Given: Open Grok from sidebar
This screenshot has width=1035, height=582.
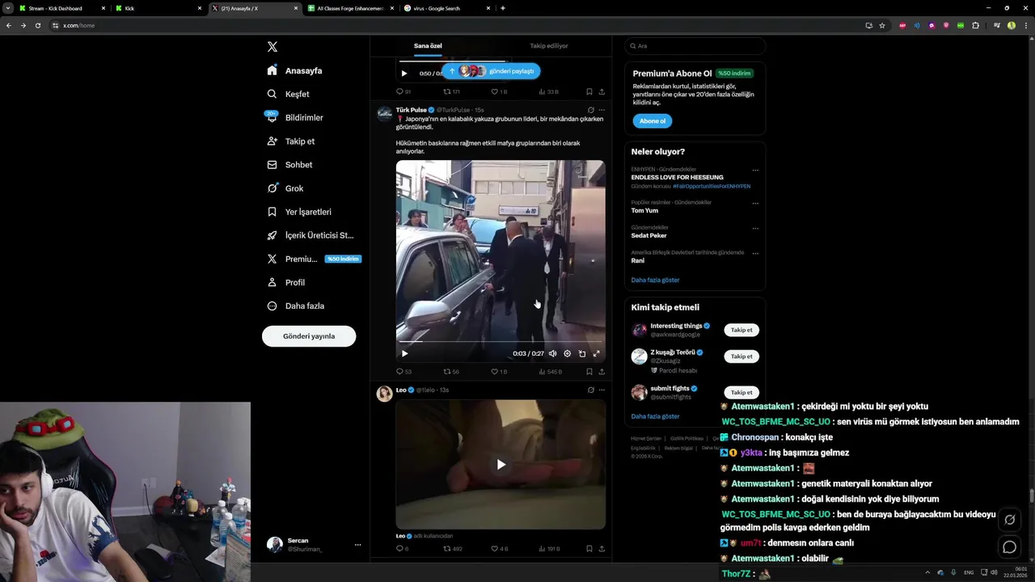Looking at the screenshot, I should tap(285, 188).
